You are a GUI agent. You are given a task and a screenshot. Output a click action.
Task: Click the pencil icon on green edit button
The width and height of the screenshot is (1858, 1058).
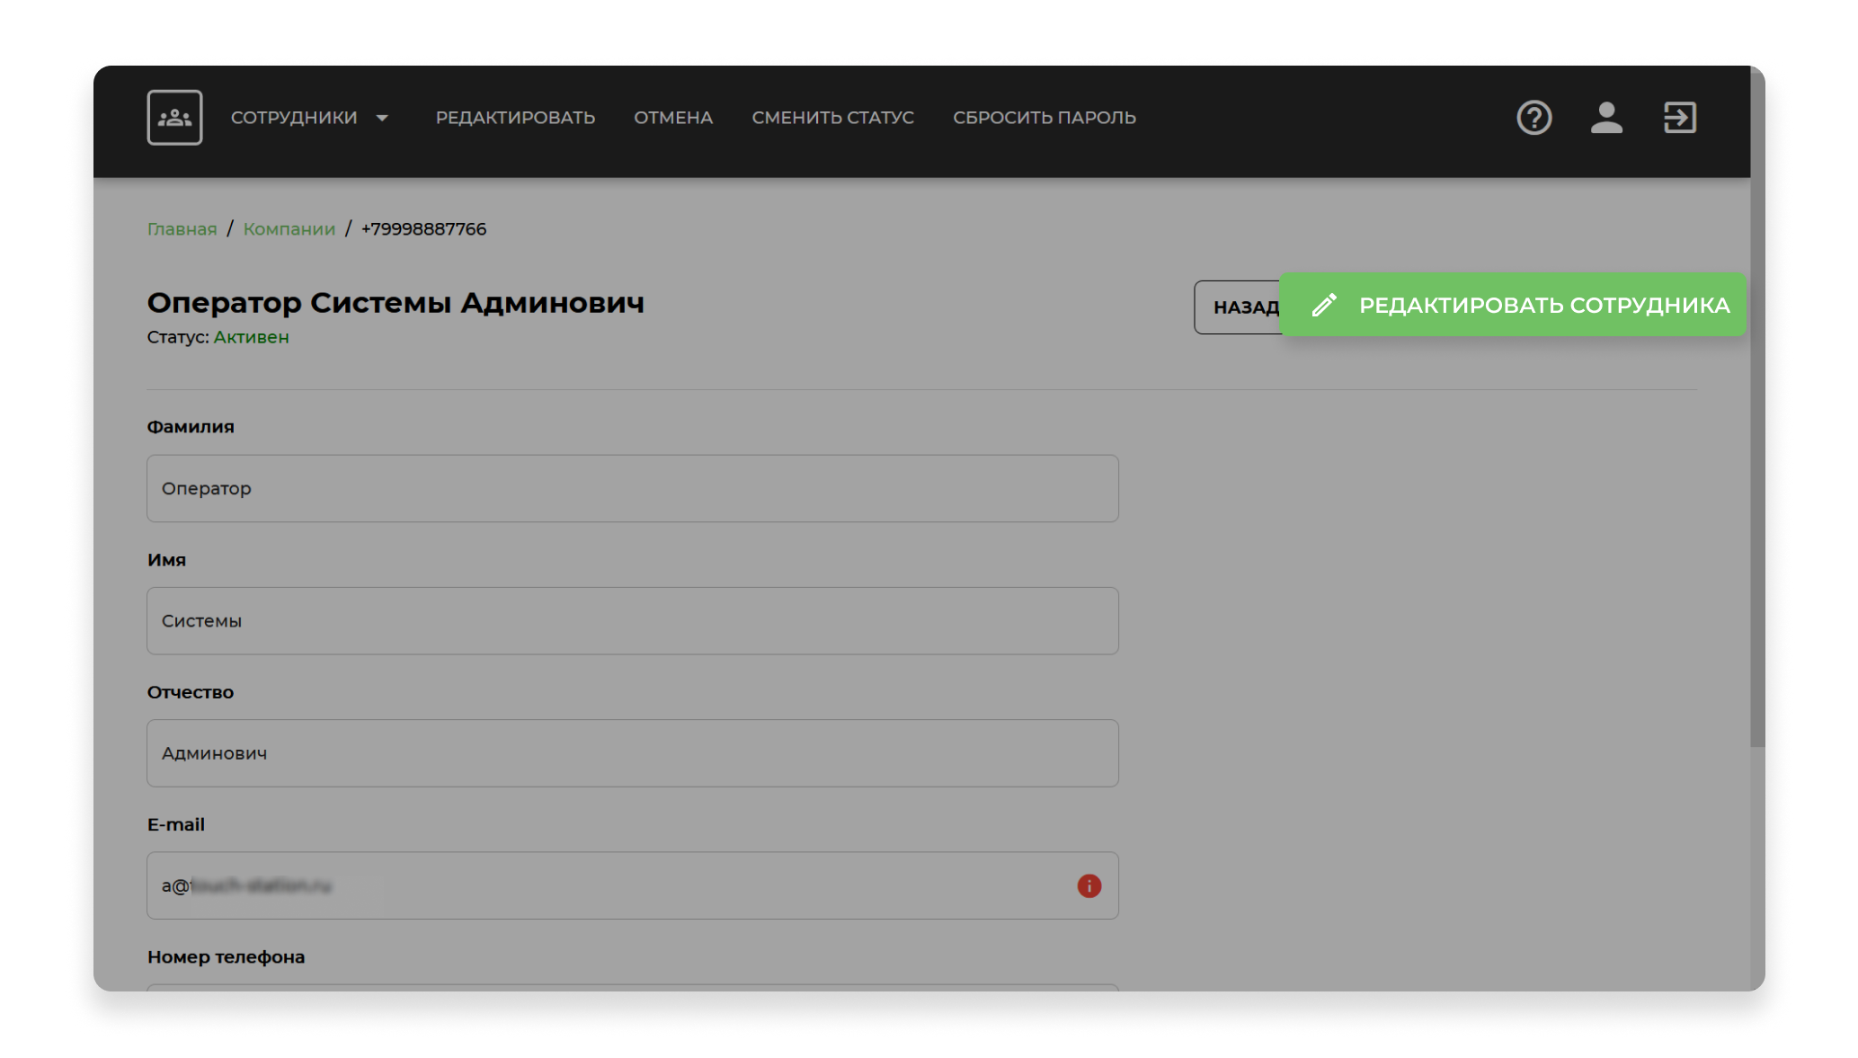point(1324,305)
